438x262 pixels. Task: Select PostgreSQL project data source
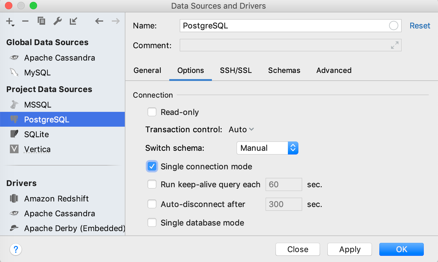tap(62, 119)
